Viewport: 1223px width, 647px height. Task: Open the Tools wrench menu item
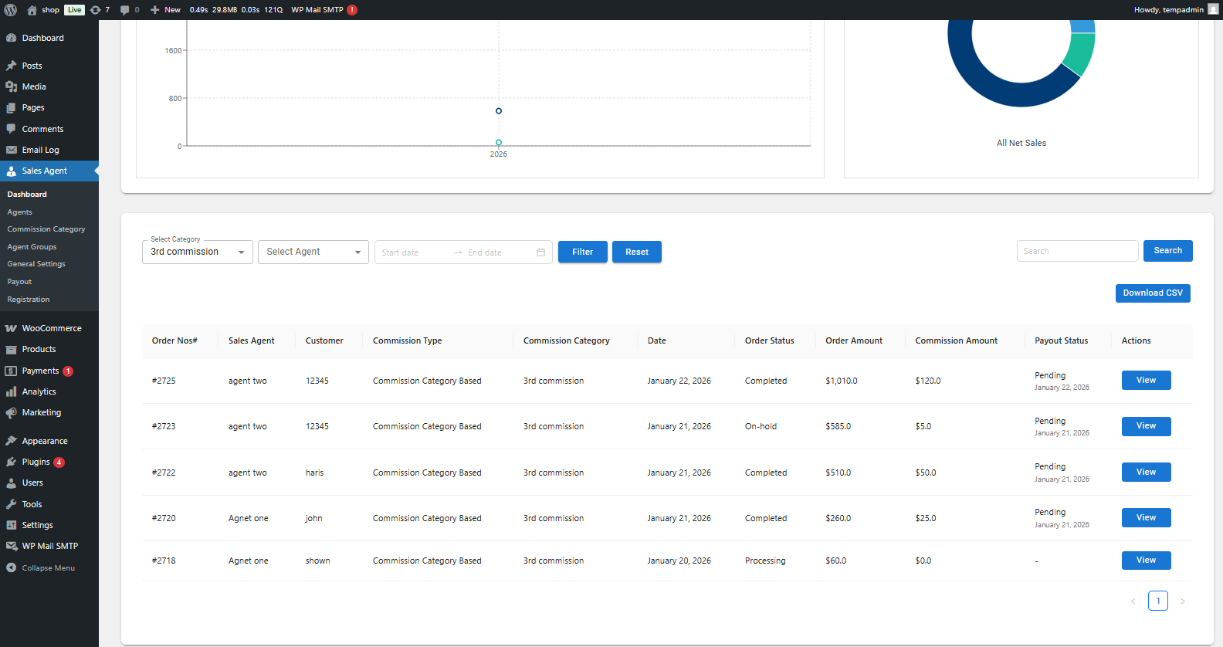32,504
